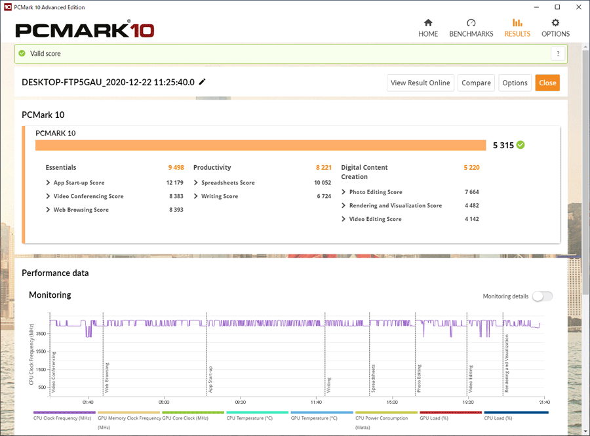This screenshot has width=590, height=436.
Task: Click View Result Online button
Action: point(420,83)
